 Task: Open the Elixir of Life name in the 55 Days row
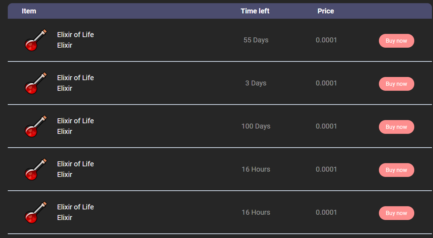coord(75,35)
